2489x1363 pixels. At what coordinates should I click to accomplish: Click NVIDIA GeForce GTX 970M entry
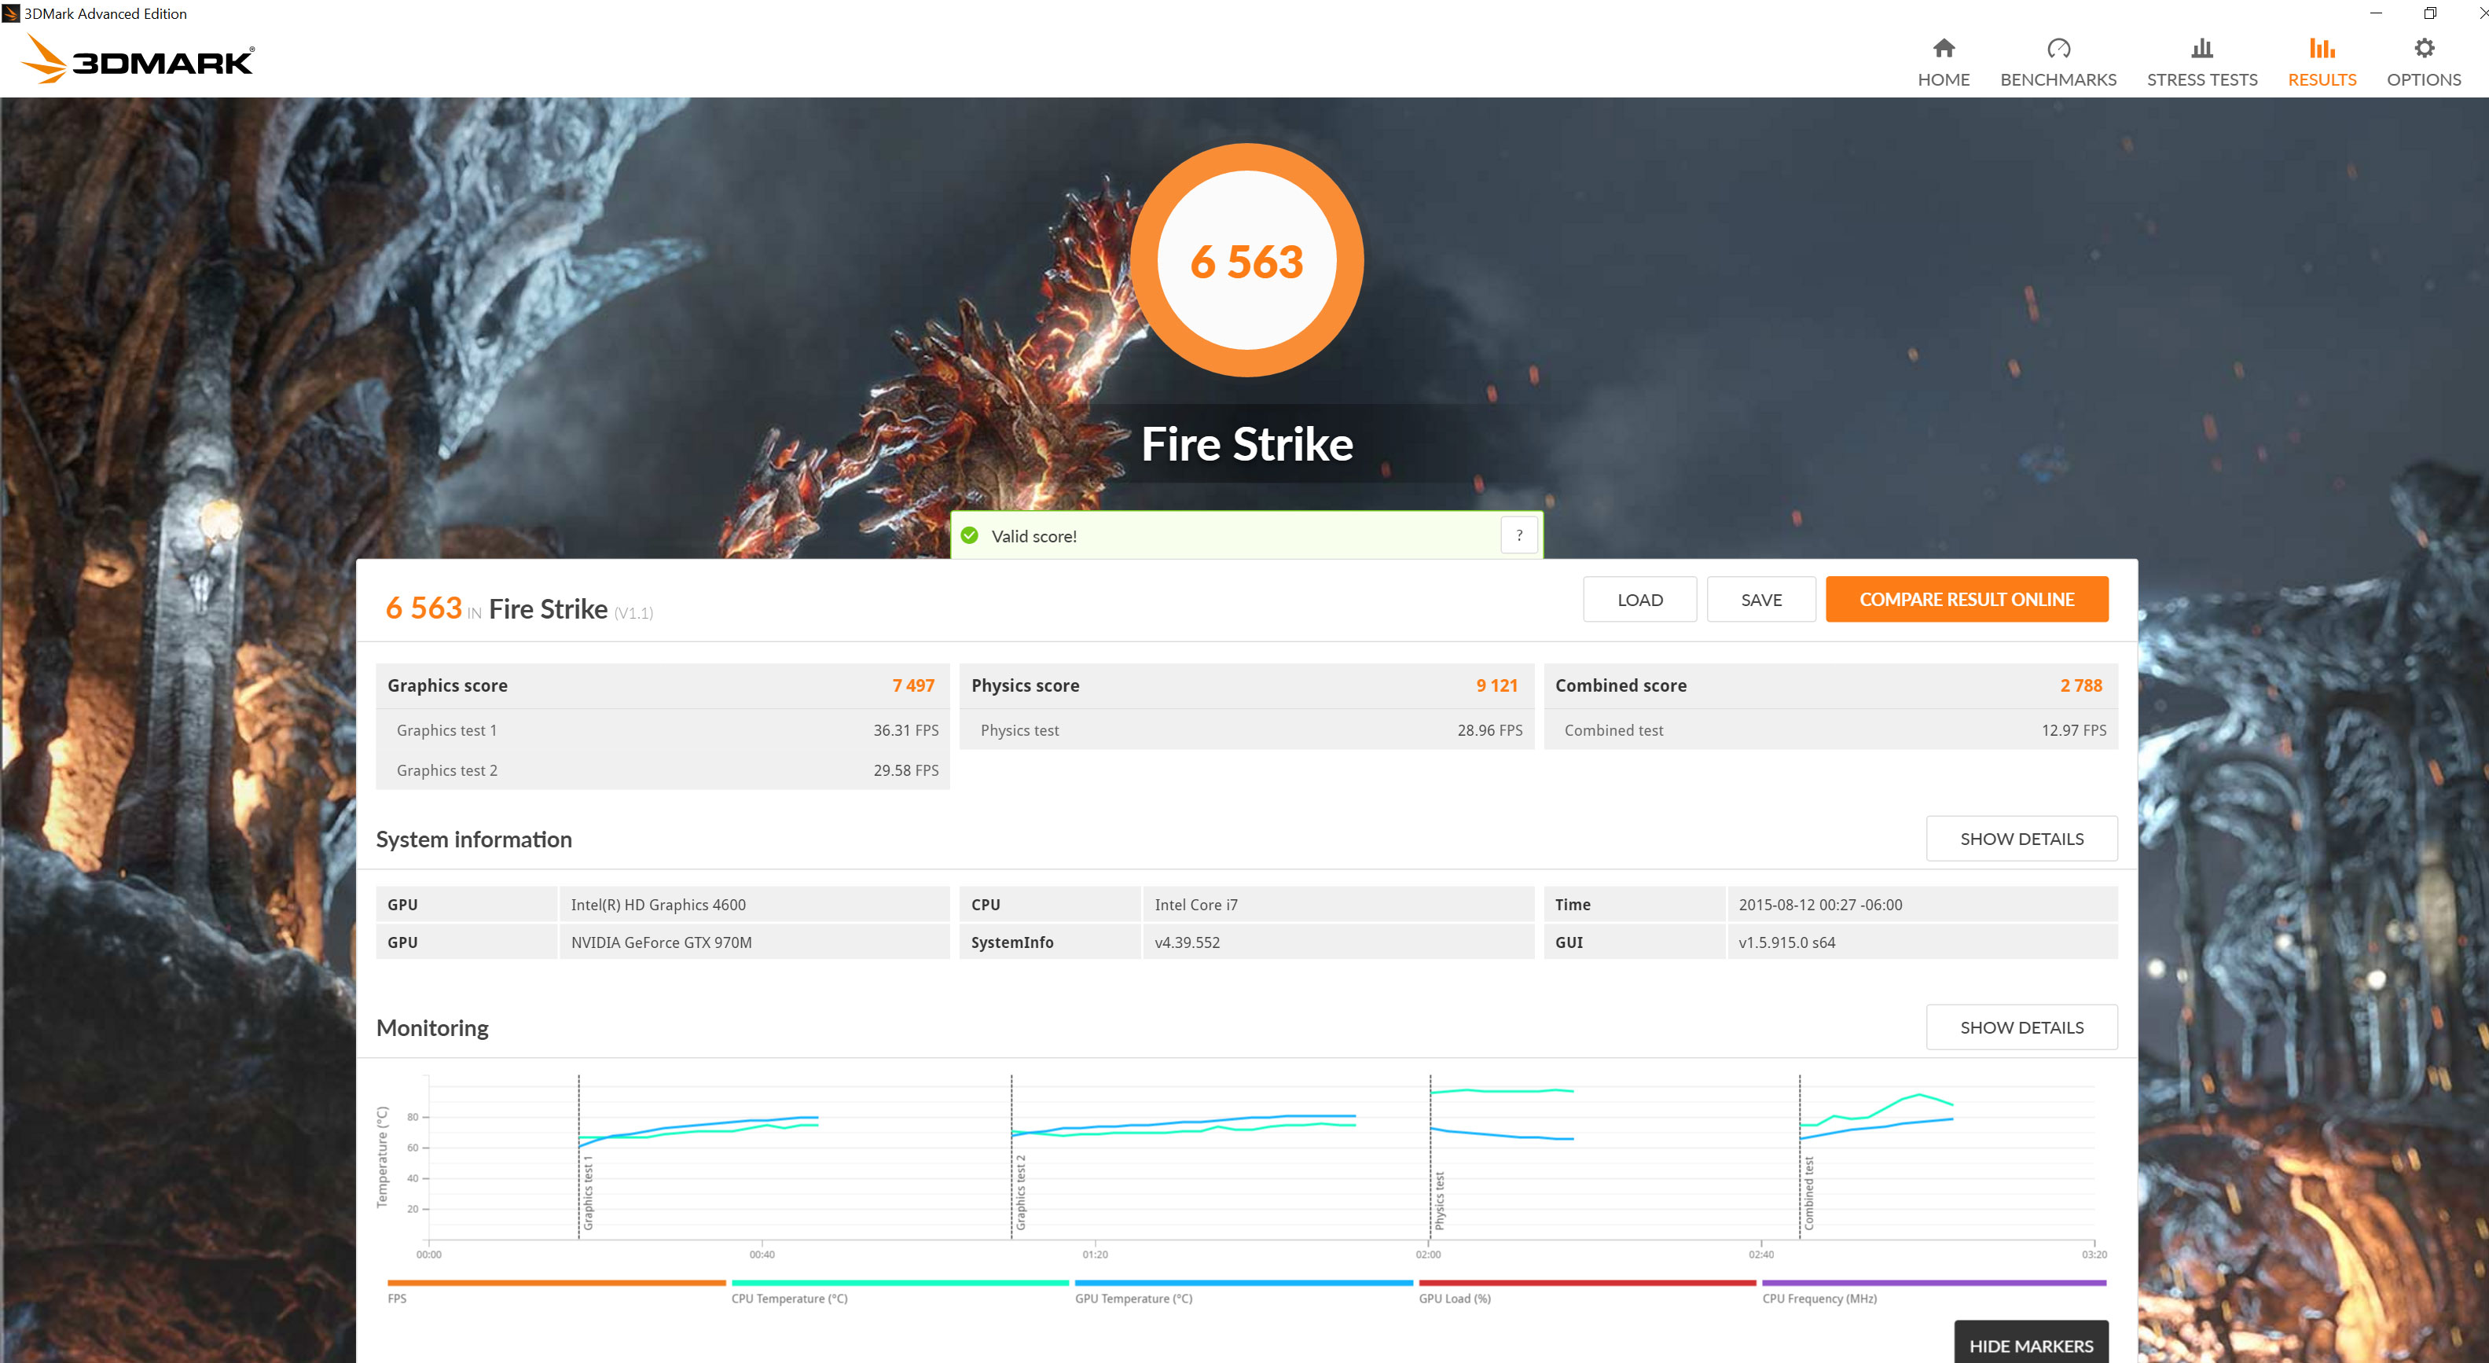pyautogui.click(x=661, y=942)
